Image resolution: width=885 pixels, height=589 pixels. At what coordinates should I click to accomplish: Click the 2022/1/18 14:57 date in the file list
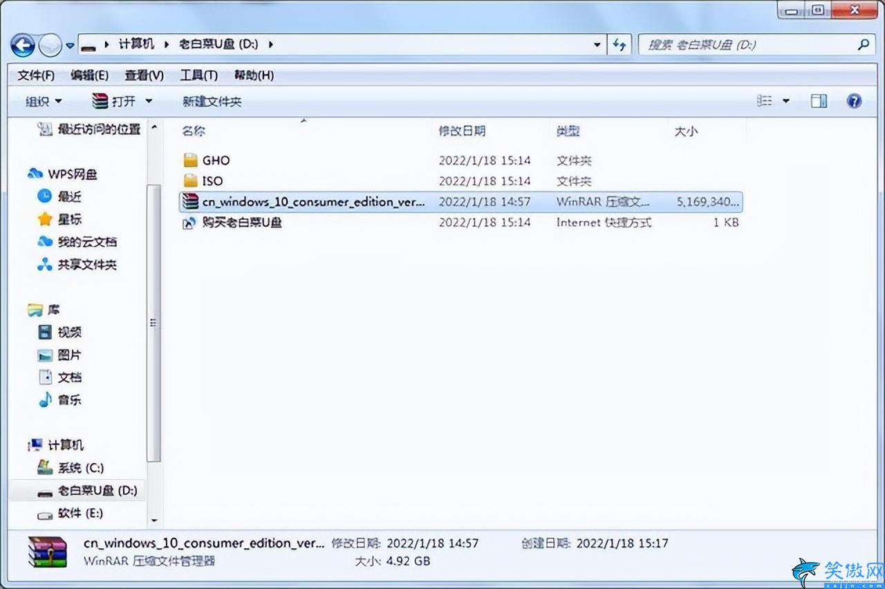pyautogui.click(x=485, y=202)
